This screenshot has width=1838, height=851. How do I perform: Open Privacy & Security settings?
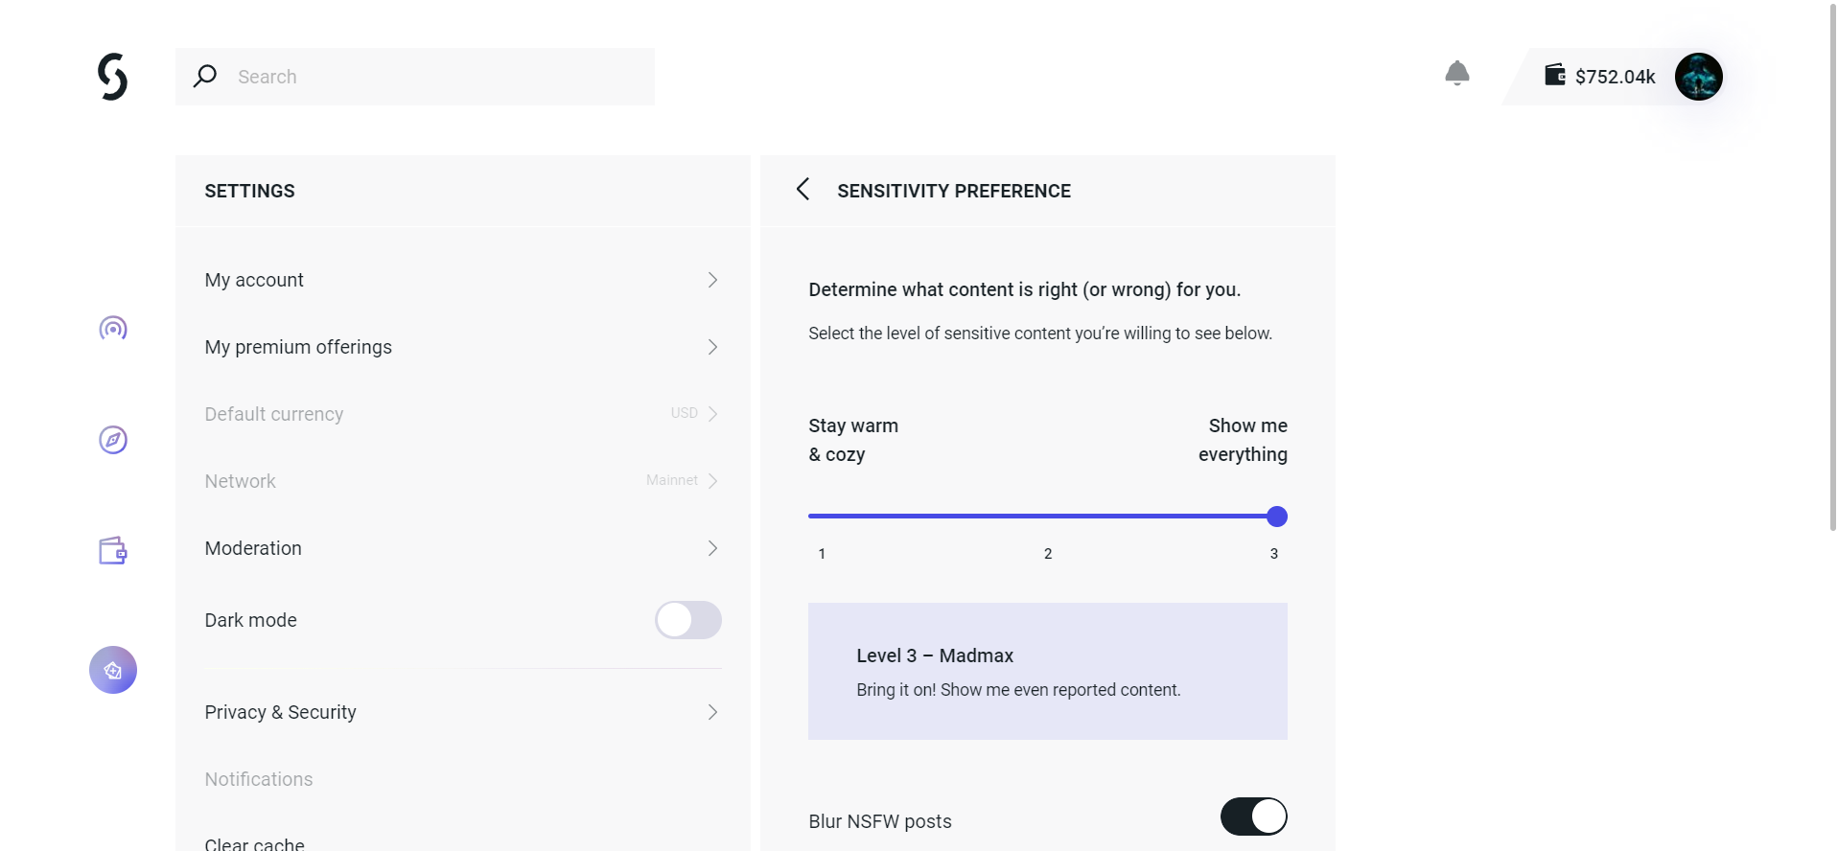coord(461,712)
